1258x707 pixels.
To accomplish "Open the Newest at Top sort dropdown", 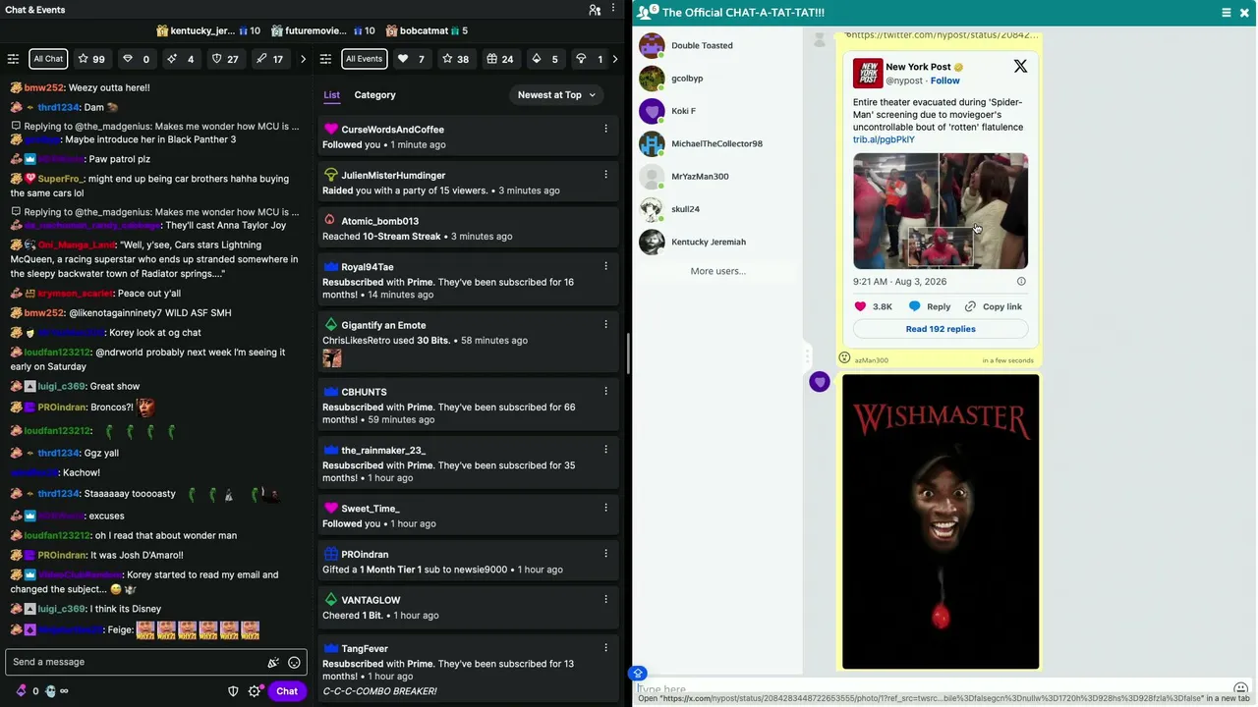I will click(557, 95).
